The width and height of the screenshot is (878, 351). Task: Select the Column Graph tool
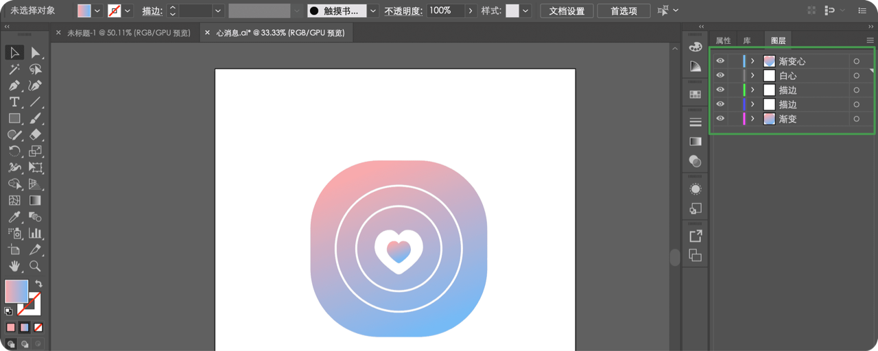click(x=36, y=233)
